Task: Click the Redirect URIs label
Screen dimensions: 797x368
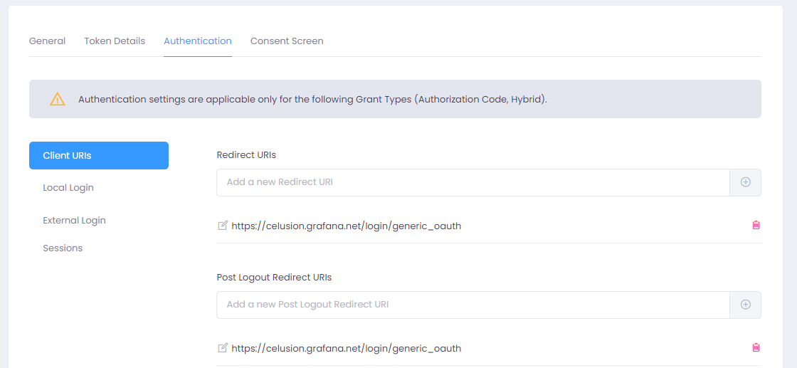Action: coord(246,155)
